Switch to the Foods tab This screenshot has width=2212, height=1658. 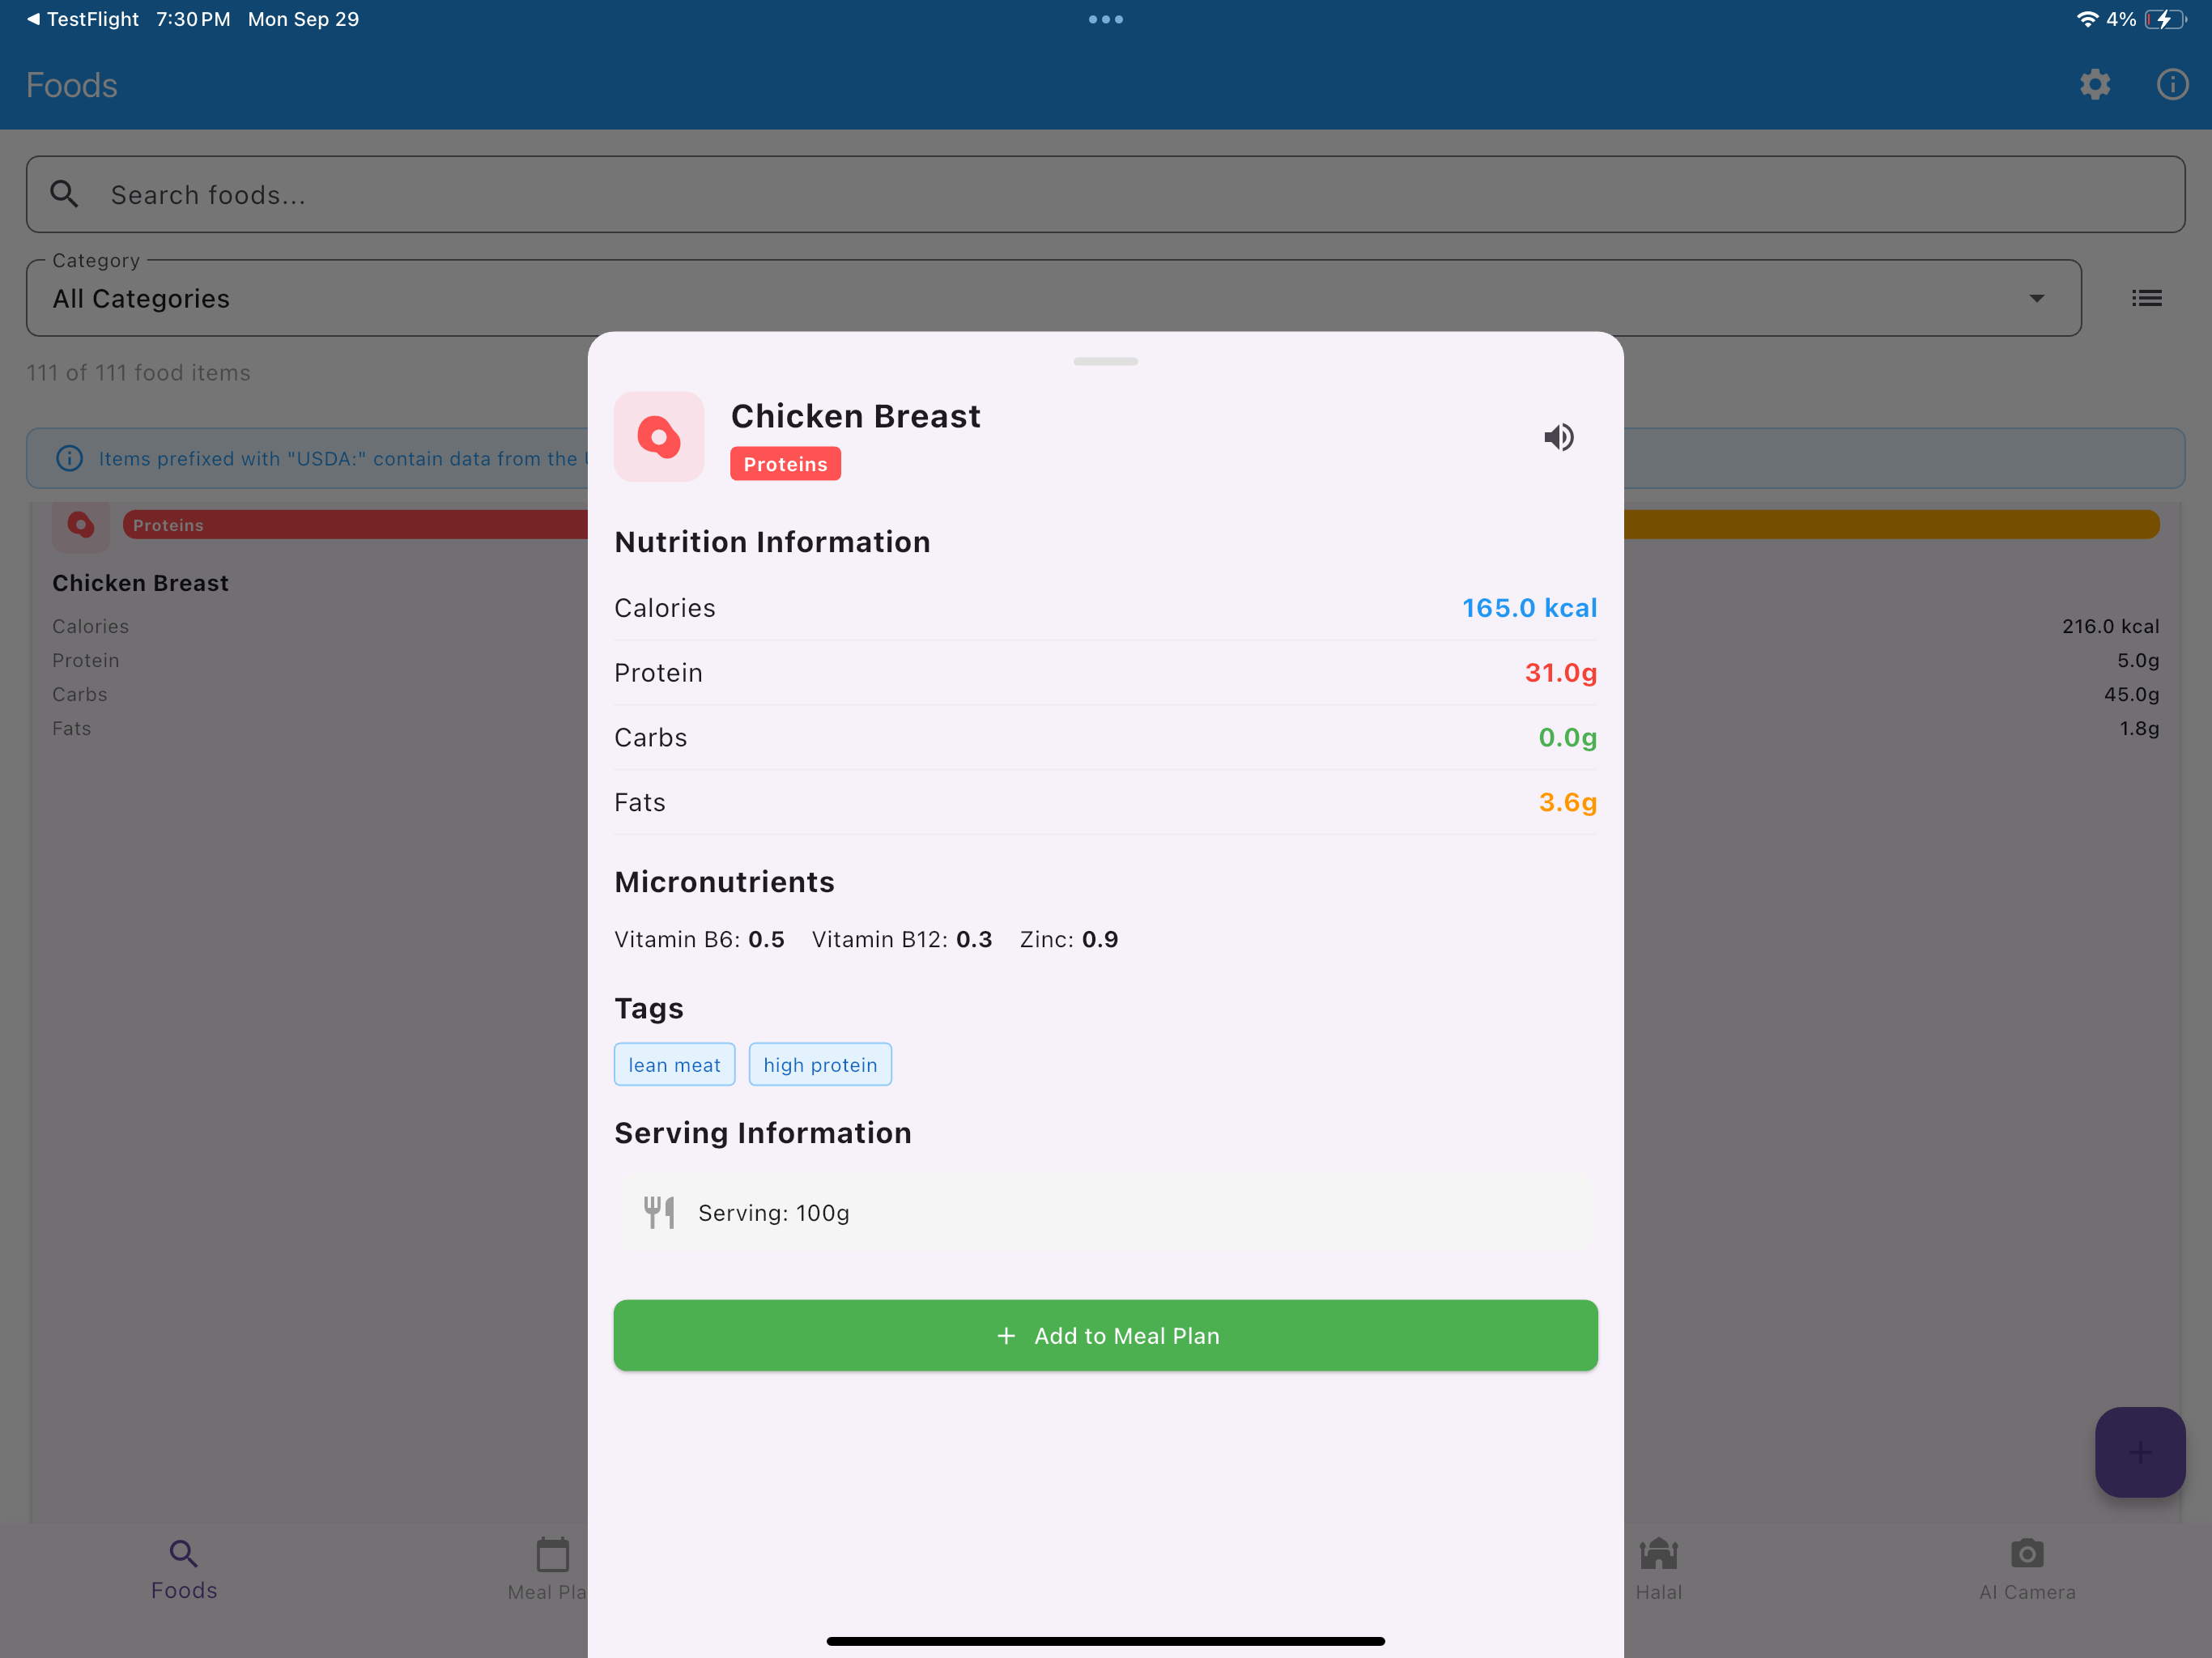click(x=184, y=1570)
